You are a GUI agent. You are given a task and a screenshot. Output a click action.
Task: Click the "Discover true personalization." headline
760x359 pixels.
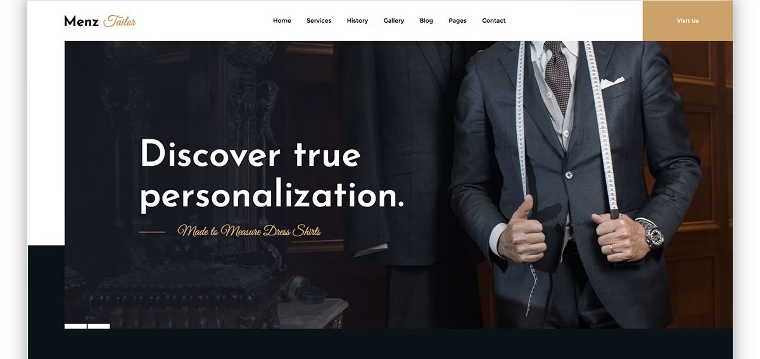(272, 175)
